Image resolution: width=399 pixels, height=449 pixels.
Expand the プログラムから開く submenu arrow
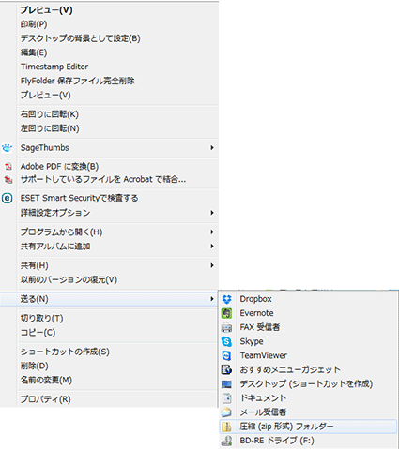click(212, 232)
